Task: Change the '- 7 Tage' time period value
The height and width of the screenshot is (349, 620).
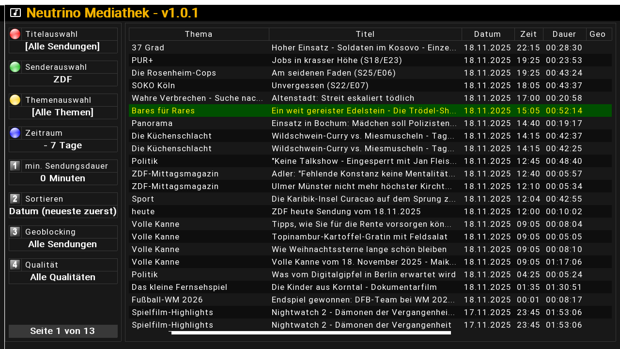Action: 63,145
